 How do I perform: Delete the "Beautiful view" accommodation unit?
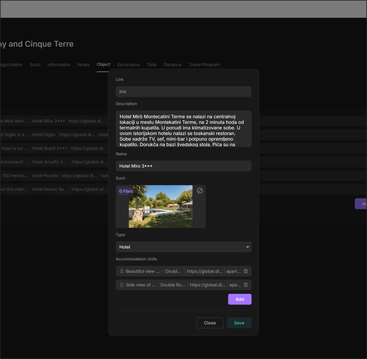(246, 271)
